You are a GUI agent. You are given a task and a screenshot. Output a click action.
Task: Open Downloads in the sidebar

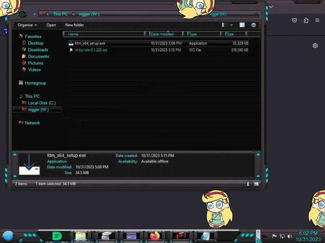coord(38,50)
